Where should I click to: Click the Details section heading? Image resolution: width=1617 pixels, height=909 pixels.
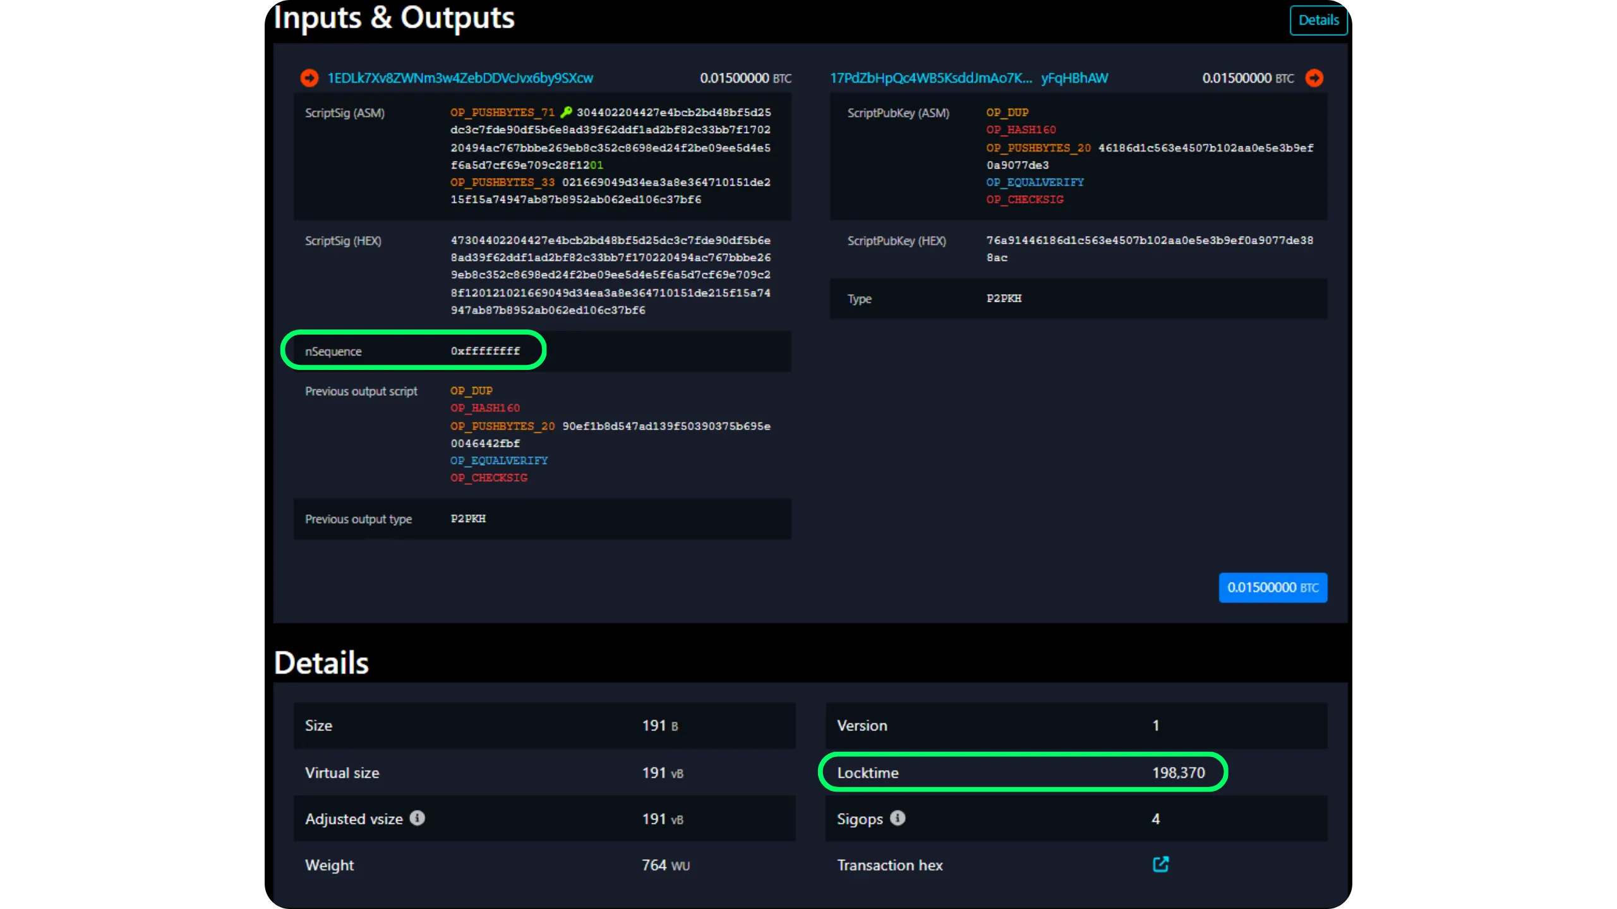pyautogui.click(x=322, y=663)
